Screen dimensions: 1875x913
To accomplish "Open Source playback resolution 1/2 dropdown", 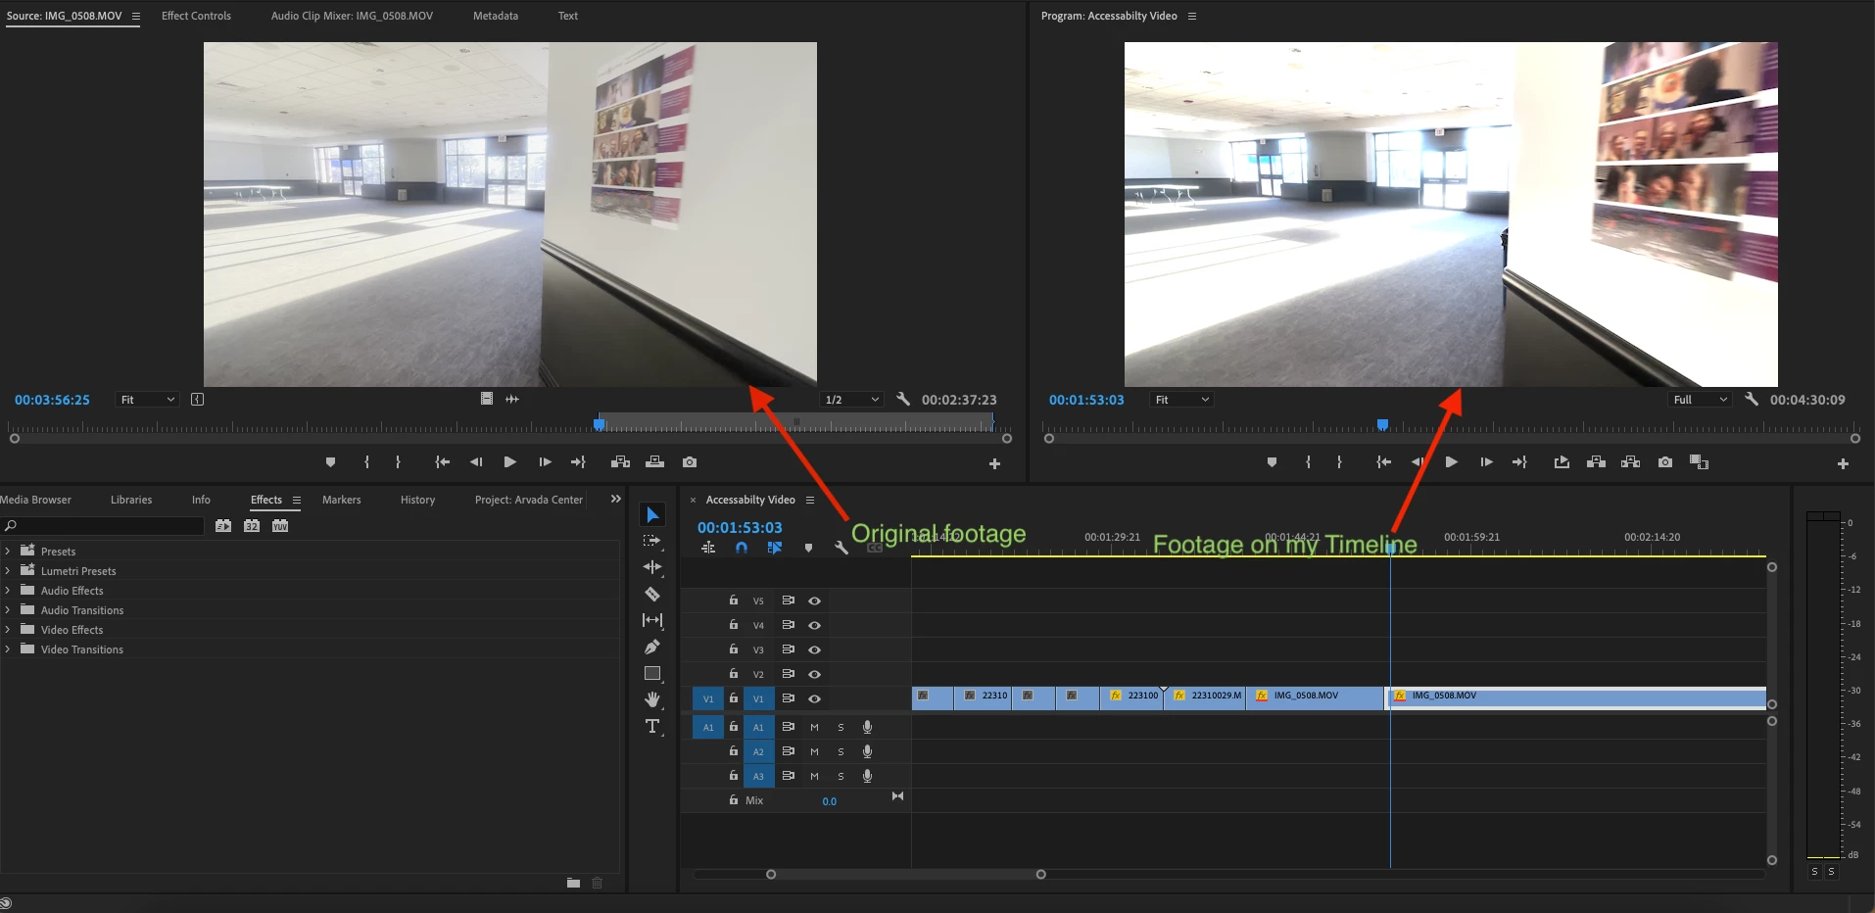I will pyautogui.click(x=852, y=400).
